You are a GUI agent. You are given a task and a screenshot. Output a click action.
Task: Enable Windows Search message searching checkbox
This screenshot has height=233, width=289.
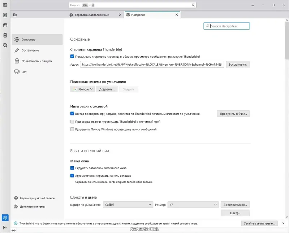pyautogui.click(x=72, y=129)
